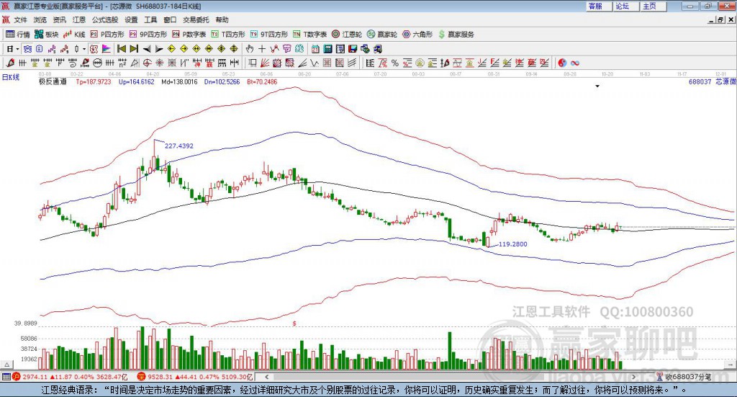Open the 设置 menu
The height and width of the screenshot is (397, 737).
[x=131, y=19]
